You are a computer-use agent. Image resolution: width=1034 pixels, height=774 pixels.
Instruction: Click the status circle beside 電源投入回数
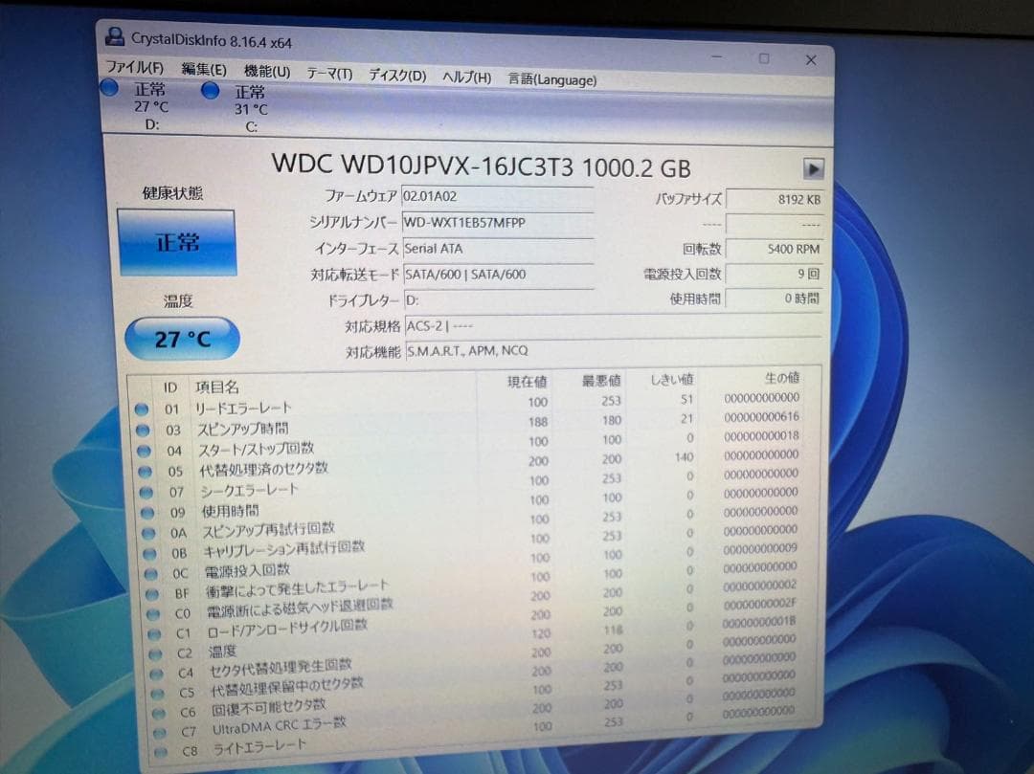(151, 570)
